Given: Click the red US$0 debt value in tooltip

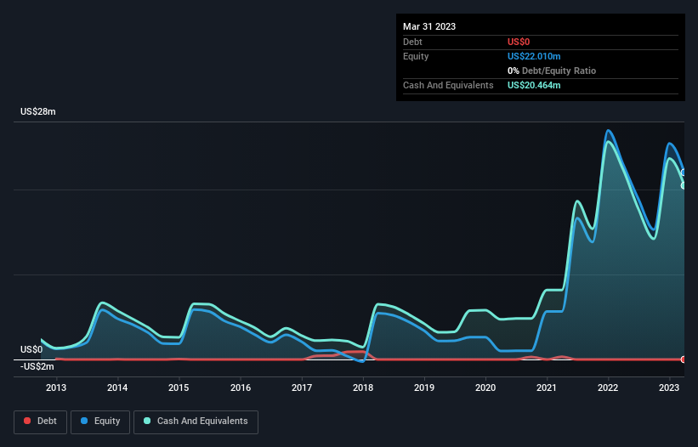Looking at the screenshot, I should [x=519, y=42].
